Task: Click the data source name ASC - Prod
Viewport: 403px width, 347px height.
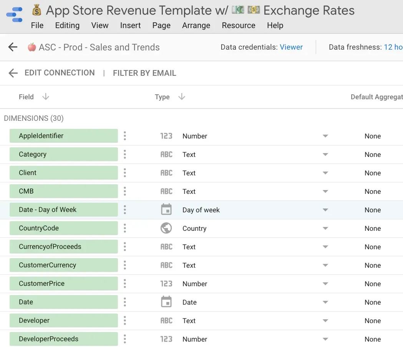Action: pyautogui.click(x=99, y=47)
